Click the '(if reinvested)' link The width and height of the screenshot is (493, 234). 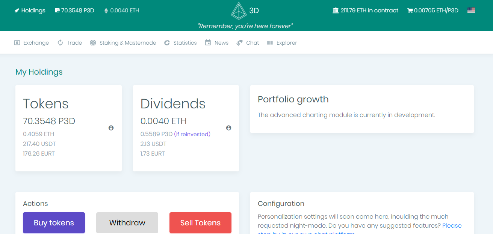(x=192, y=134)
